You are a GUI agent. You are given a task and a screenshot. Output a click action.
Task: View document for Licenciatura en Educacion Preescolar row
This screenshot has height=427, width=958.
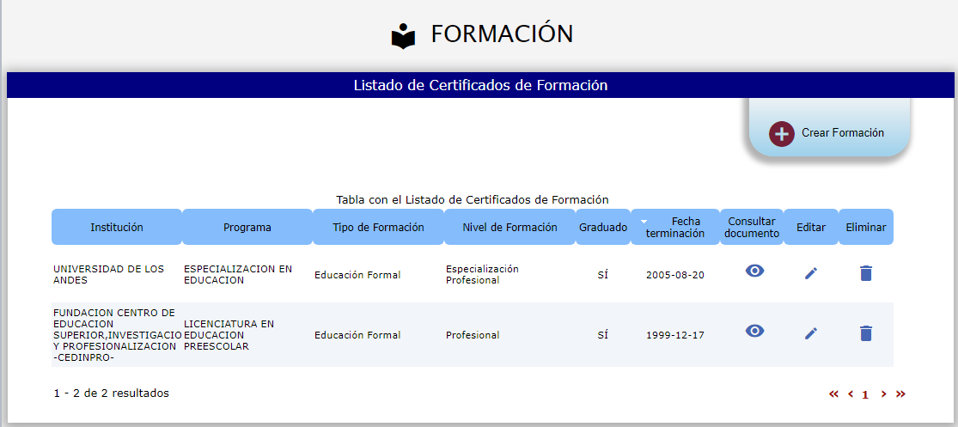(754, 331)
